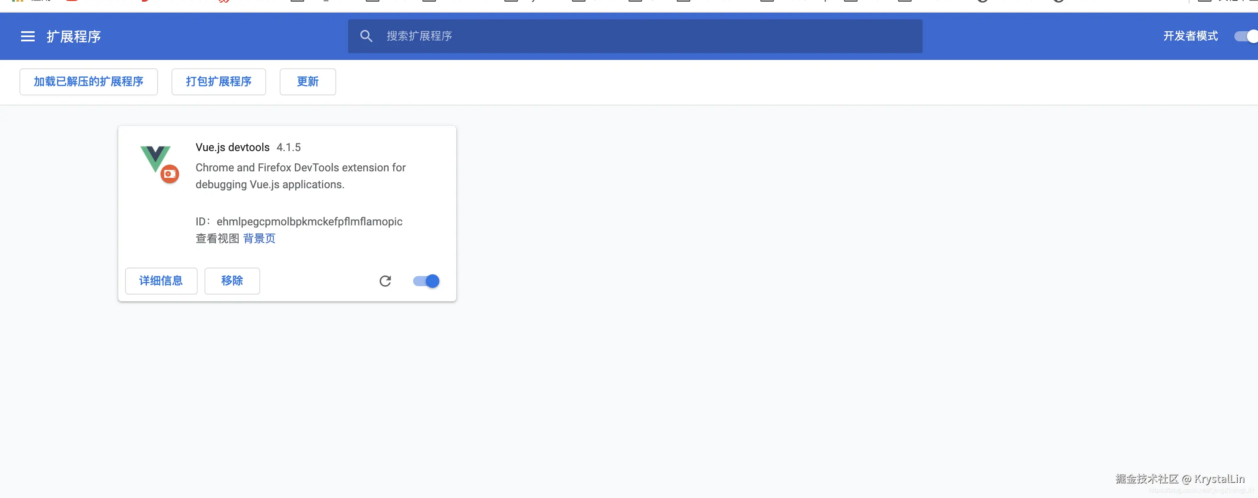This screenshot has width=1258, height=498.
Task: Click the 打包扩展程序 button
Action: point(218,82)
